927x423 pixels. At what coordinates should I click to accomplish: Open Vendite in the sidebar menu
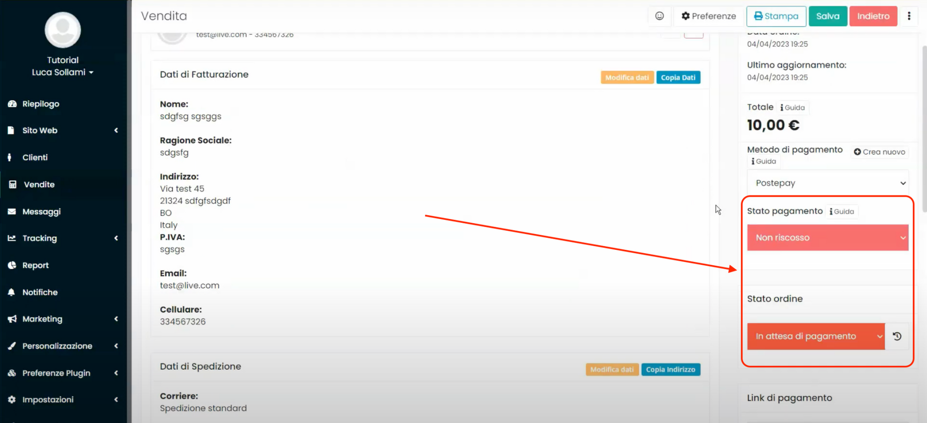coord(39,184)
